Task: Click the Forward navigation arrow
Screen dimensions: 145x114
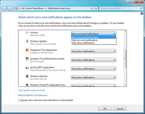Action: [9, 8]
